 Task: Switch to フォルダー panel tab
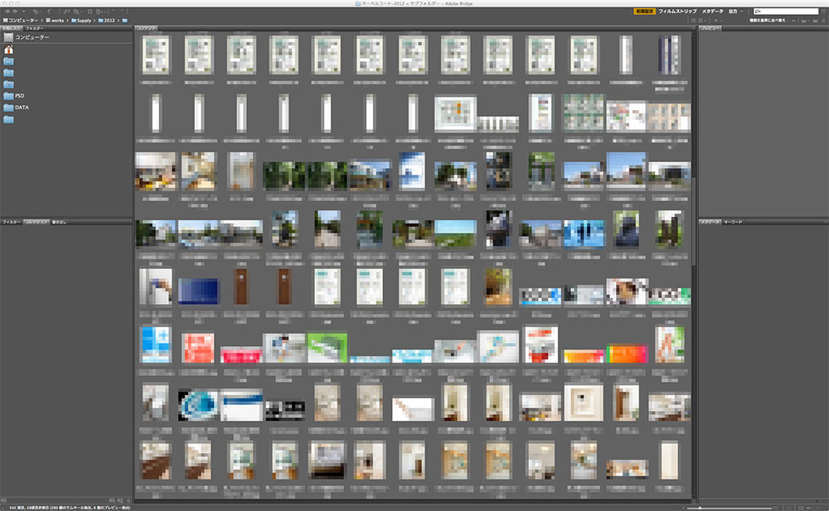pyautogui.click(x=34, y=28)
